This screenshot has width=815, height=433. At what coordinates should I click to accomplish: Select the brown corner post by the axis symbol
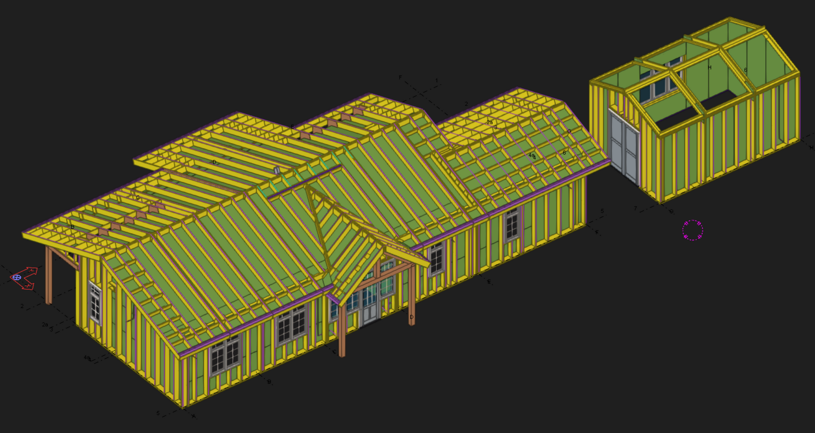[48, 275]
